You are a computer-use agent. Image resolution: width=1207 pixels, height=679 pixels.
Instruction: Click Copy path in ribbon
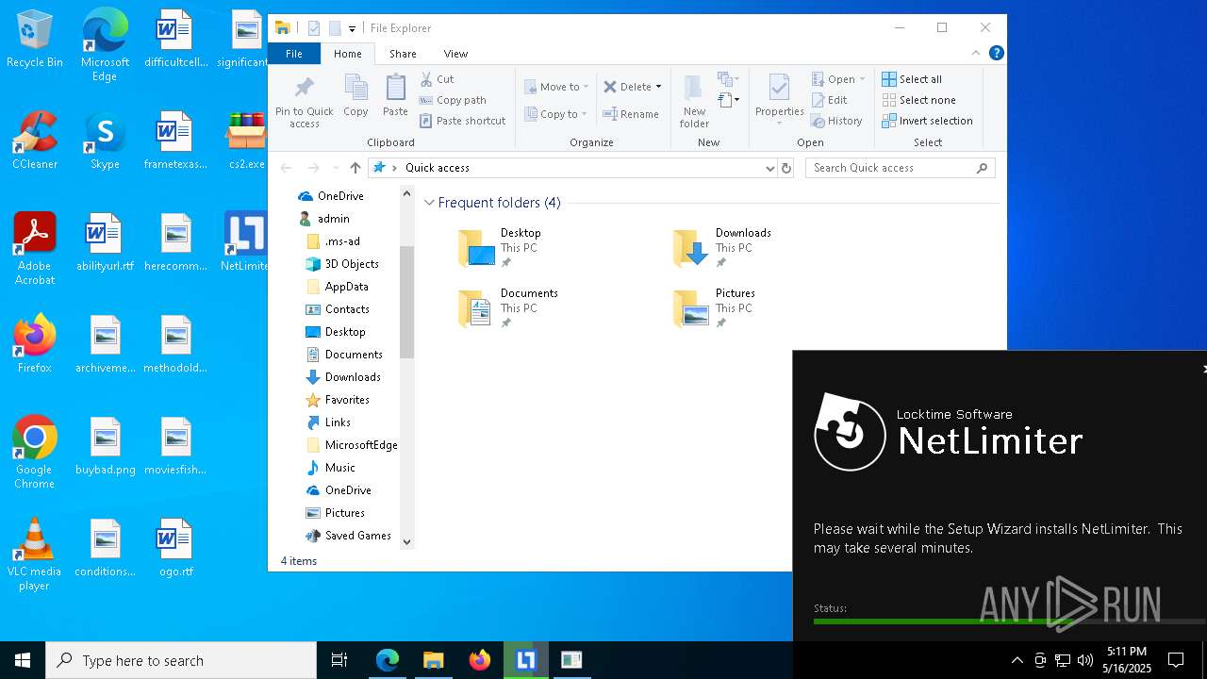coord(453,100)
